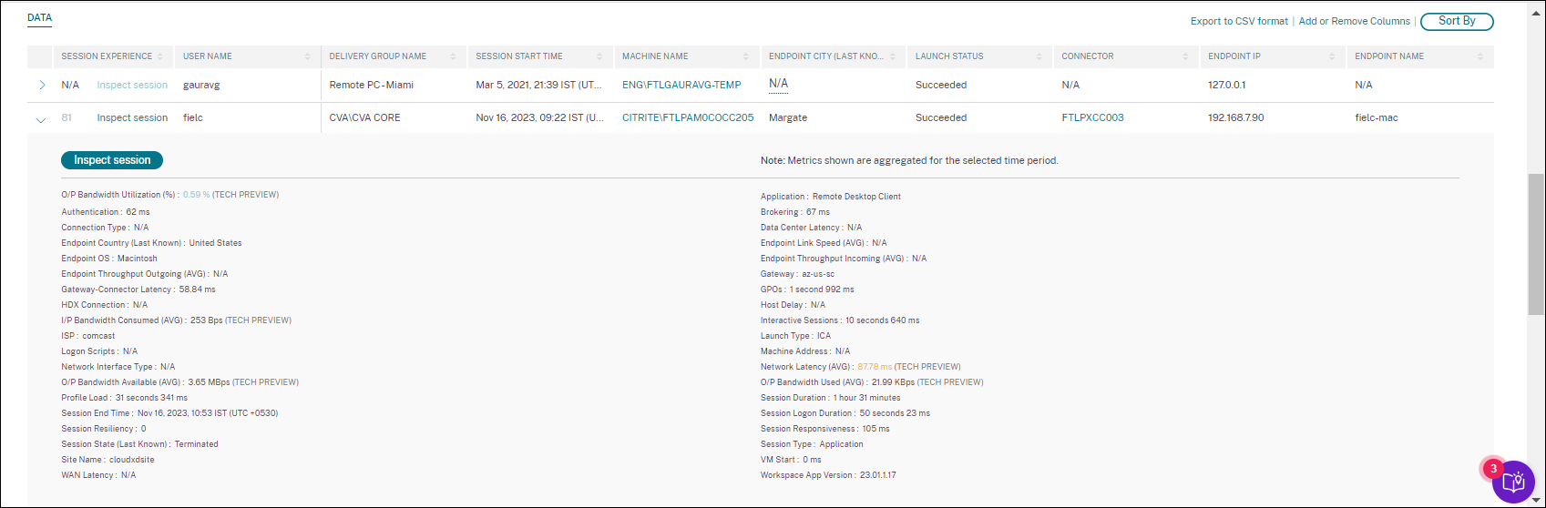Click the Launch Status sort icon
The height and width of the screenshot is (508, 1546).
[x=1039, y=56]
